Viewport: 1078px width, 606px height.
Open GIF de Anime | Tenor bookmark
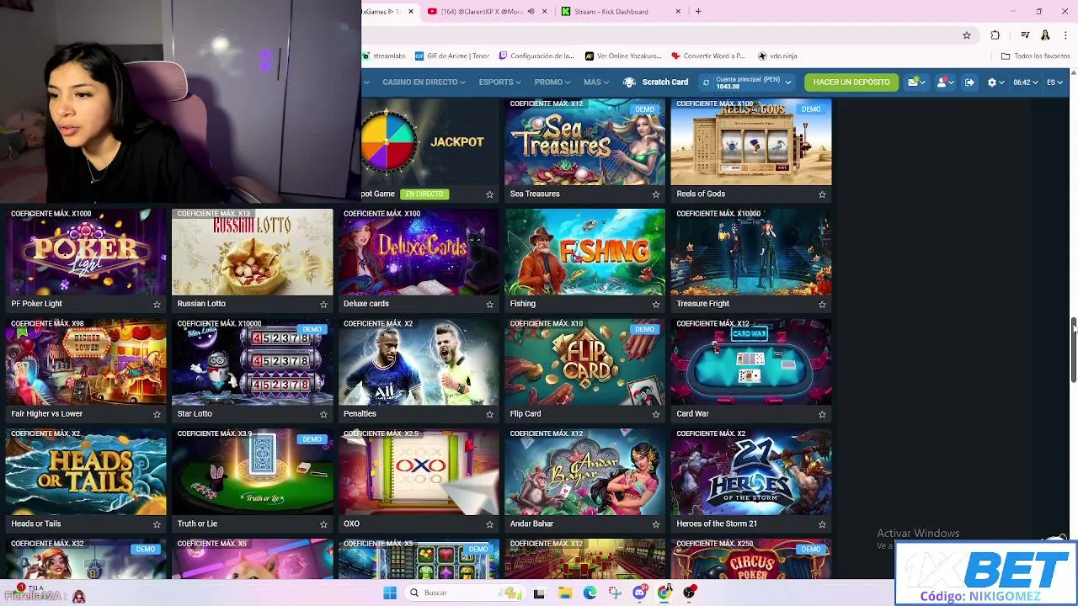(x=452, y=56)
